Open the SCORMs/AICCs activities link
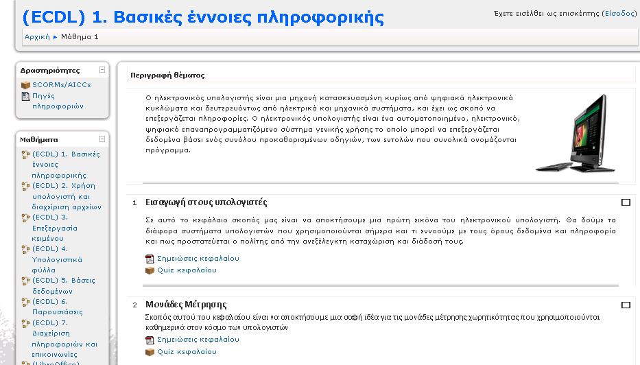This screenshot has width=640, height=365. click(62, 85)
